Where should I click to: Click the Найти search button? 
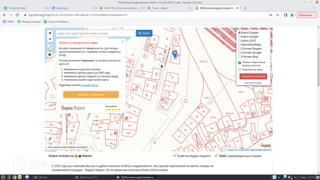click(x=144, y=33)
